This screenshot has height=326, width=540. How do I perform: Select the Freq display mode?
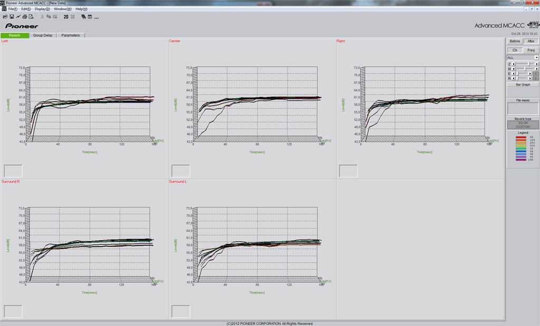point(531,50)
